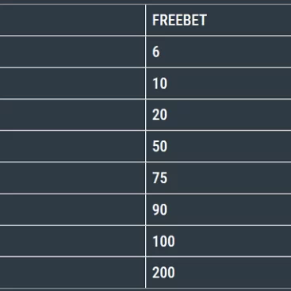The width and height of the screenshot is (291, 291).
Task: Select the empty cell beside 100
Action: pos(72,241)
